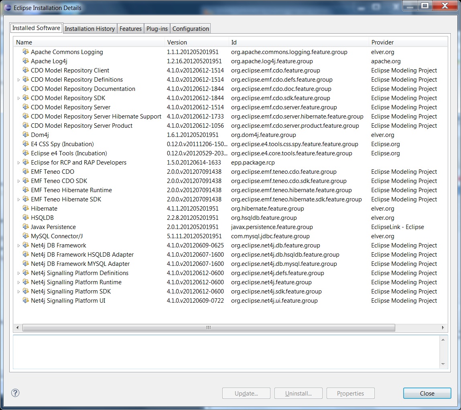Click provider EclipseLink - Eclipse
This screenshot has width=461, height=410.
[398, 227]
